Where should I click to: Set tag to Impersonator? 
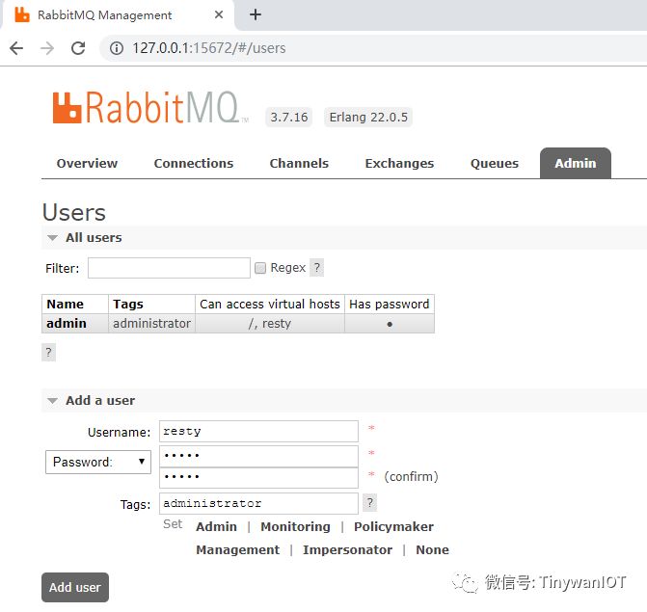(347, 549)
